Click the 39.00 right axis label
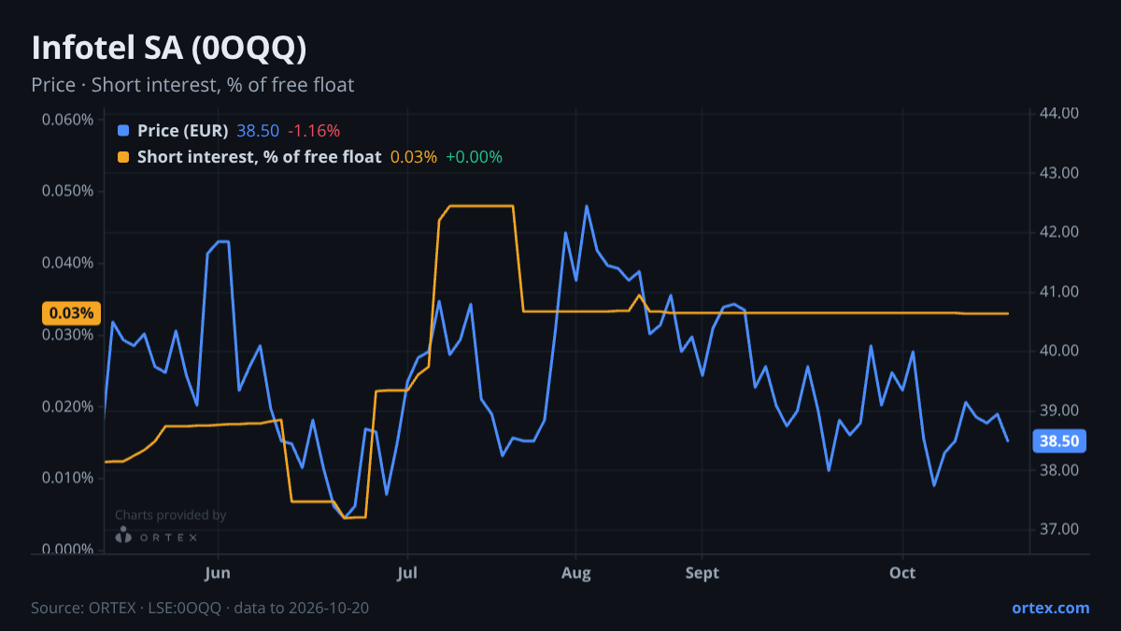Image resolution: width=1121 pixels, height=631 pixels. (x=1058, y=410)
